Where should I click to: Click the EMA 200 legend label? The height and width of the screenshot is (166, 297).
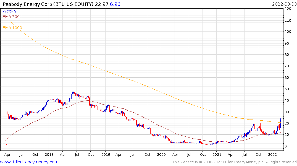11,17
